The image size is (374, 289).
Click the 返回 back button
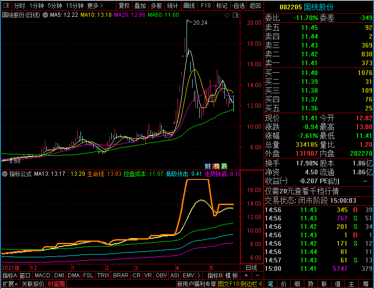pos(255,6)
